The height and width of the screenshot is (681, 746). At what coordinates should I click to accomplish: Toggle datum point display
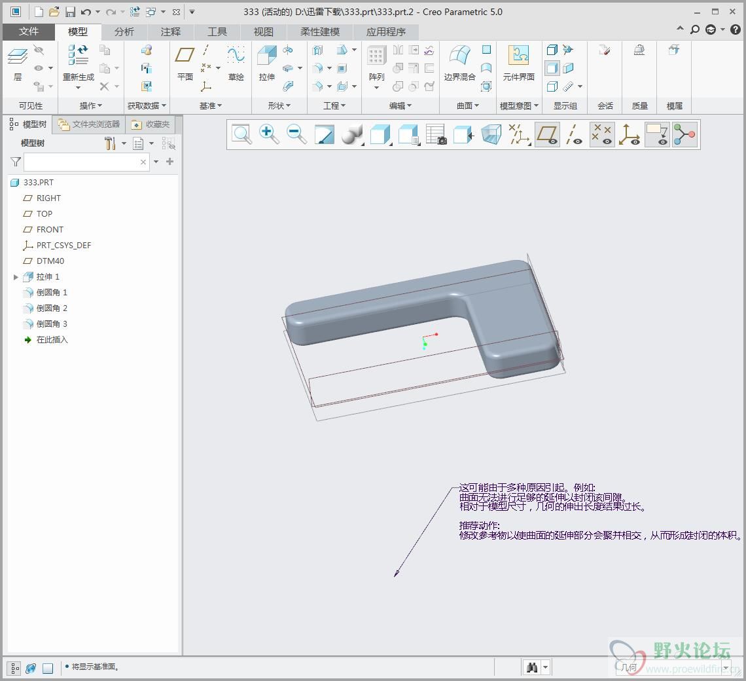602,135
